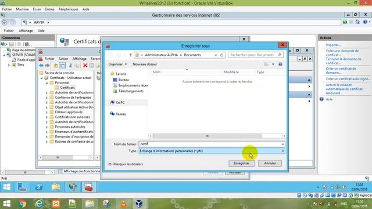This screenshot has width=372, height=209.
Task: Click Annuler in the save dialog
Action: (270, 163)
